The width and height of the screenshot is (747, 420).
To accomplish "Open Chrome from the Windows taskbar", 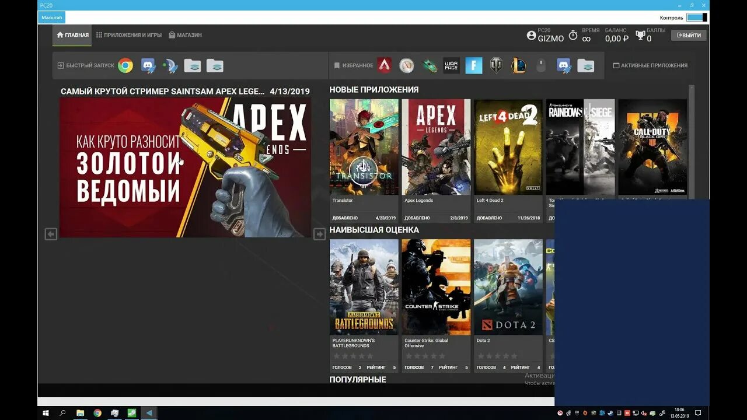I will click(x=97, y=413).
